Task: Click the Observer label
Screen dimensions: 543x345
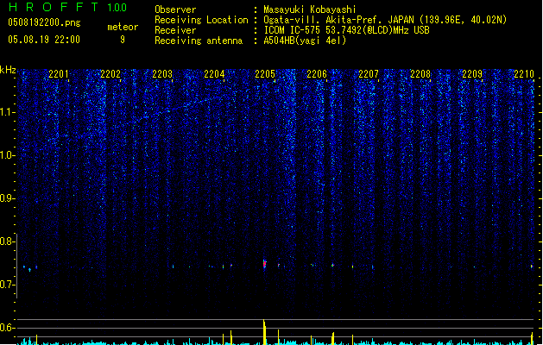Action: coord(175,9)
